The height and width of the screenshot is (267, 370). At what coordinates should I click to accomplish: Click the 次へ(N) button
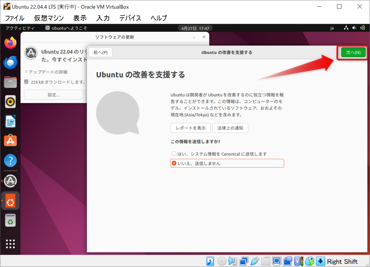click(353, 52)
